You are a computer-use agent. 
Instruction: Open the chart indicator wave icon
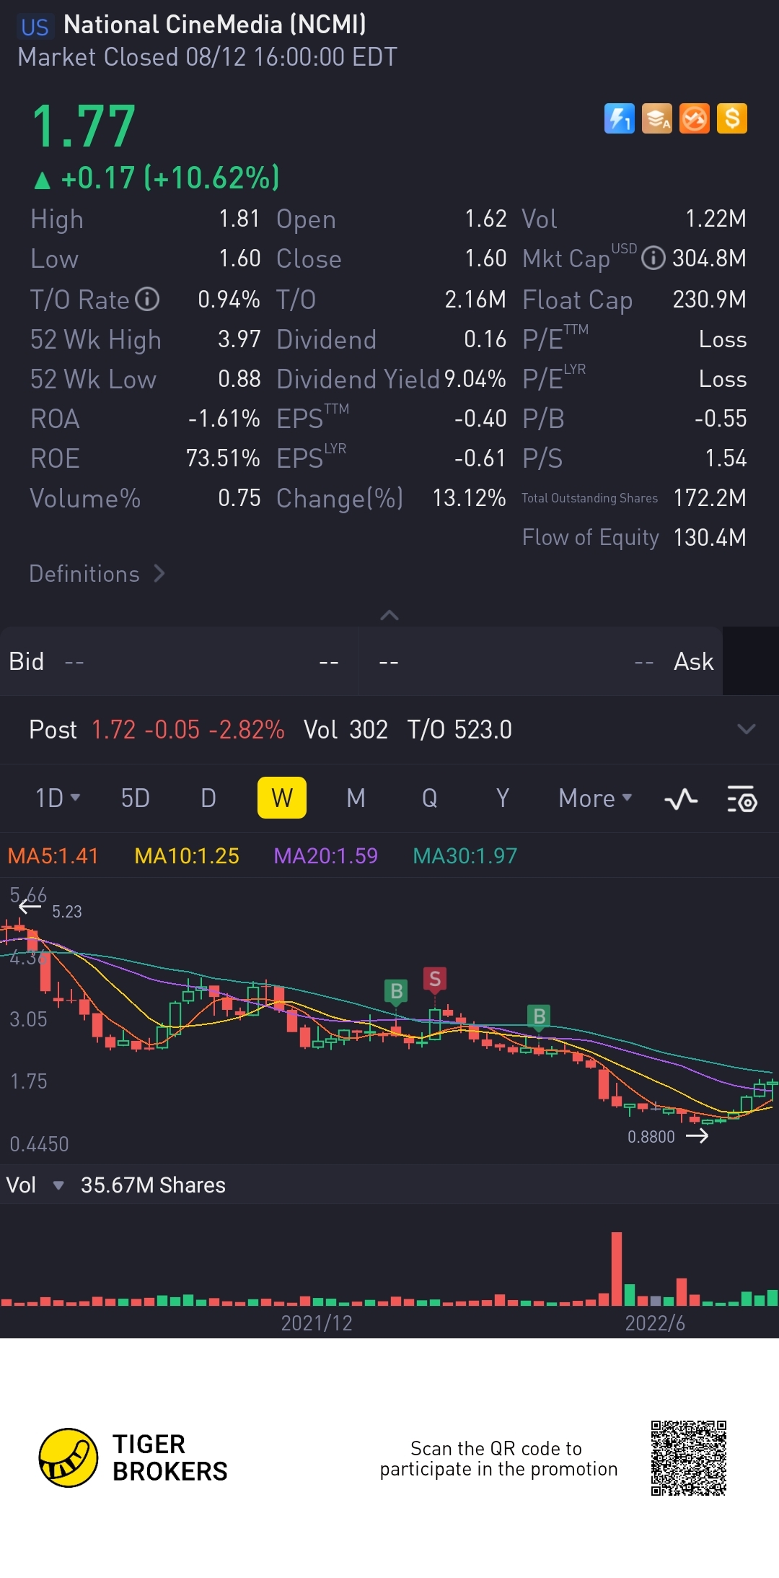(x=681, y=798)
